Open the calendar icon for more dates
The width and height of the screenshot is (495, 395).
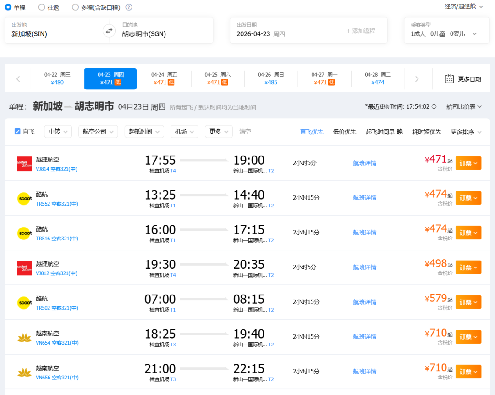(x=449, y=79)
